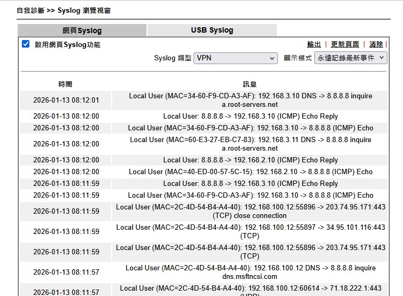Viewport: 403px width, 296px height.
Task: Click the 192.168.3.11 DNS inquire message
Action: pyautogui.click(x=250, y=144)
